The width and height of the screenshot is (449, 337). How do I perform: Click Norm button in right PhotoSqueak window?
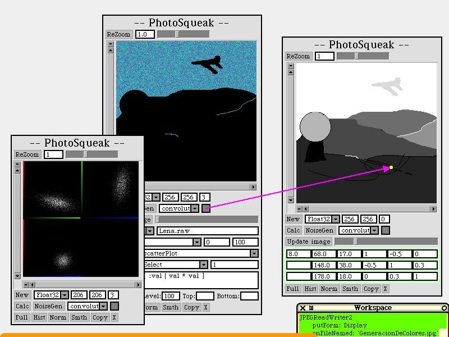click(x=329, y=289)
